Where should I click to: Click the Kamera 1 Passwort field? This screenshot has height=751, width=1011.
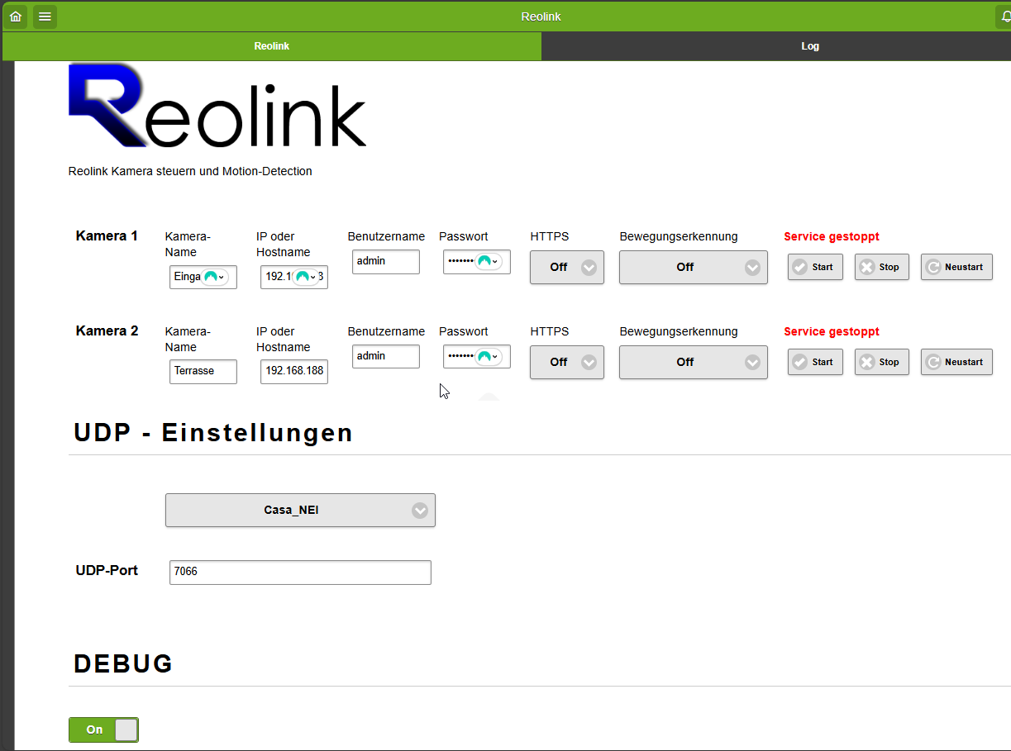[x=477, y=261]
